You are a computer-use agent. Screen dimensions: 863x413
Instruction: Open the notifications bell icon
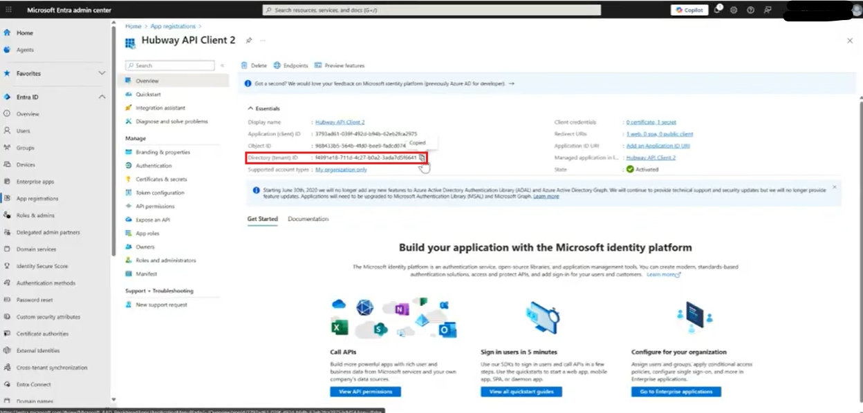pos(718,10)
